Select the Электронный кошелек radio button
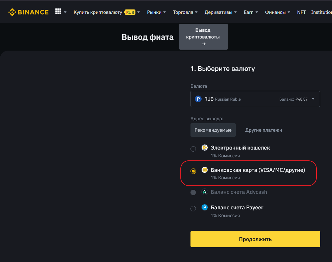Viewport: 332px width, 262px height. (x=193, y=149)
